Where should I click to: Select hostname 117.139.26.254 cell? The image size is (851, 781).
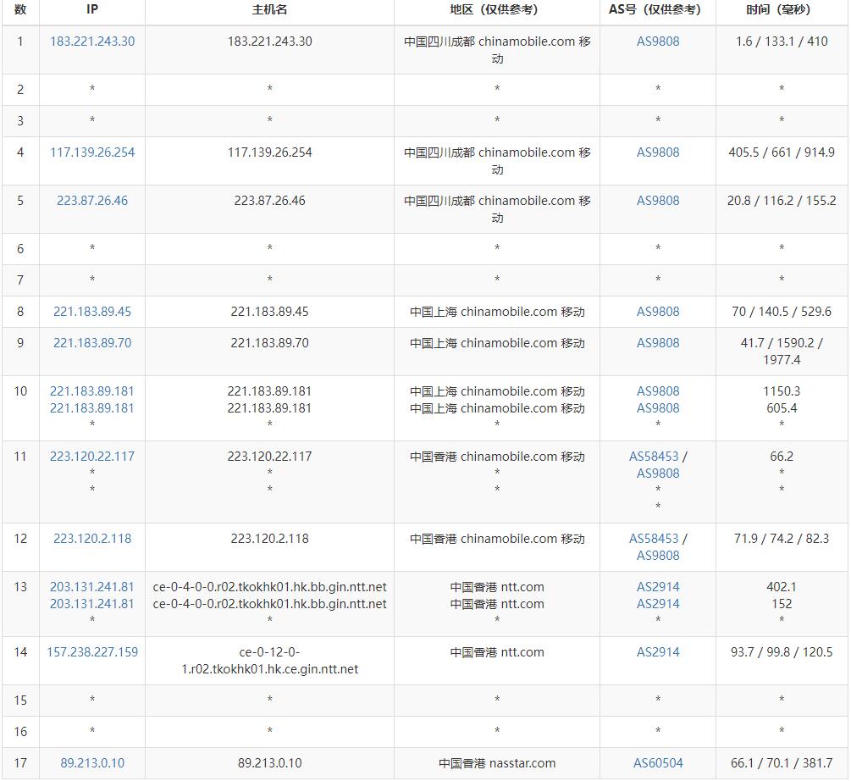pos(270,152)
